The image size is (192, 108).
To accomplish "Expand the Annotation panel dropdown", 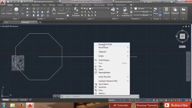I will 61,19.
